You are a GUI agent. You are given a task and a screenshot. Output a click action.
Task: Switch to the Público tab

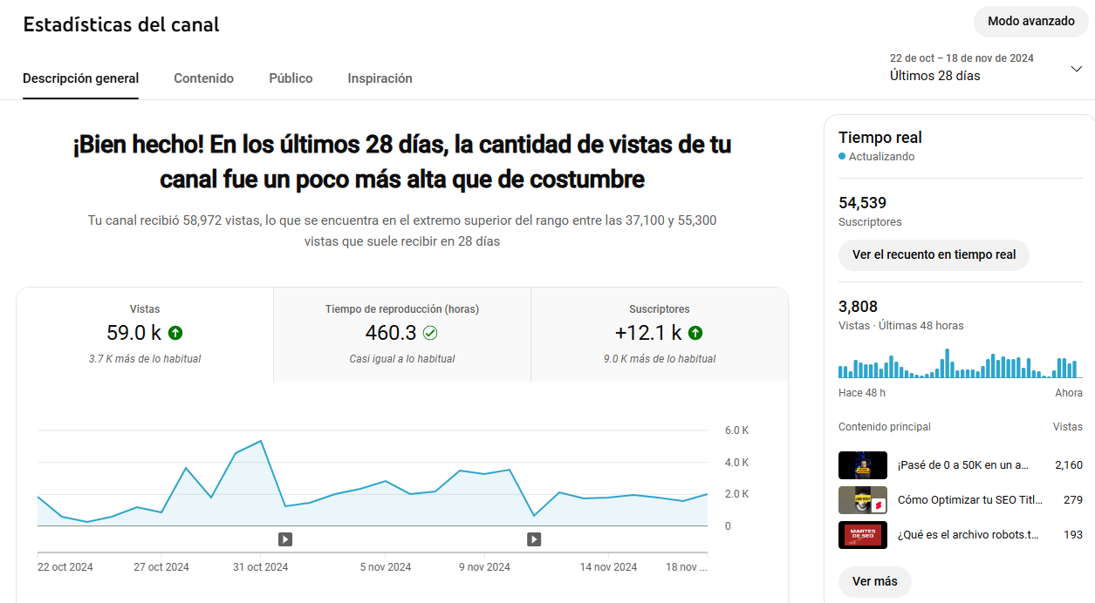point(291,78)
